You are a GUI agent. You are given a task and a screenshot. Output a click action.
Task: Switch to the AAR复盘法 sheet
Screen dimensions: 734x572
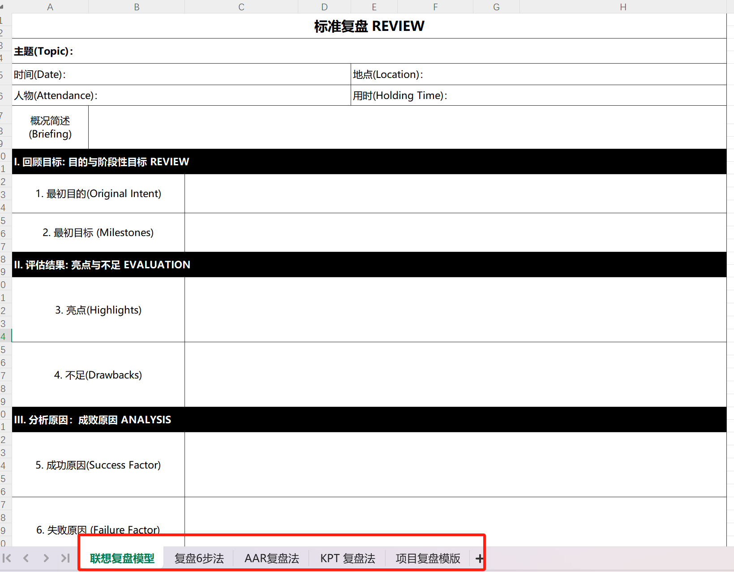(x=271, y=559)
